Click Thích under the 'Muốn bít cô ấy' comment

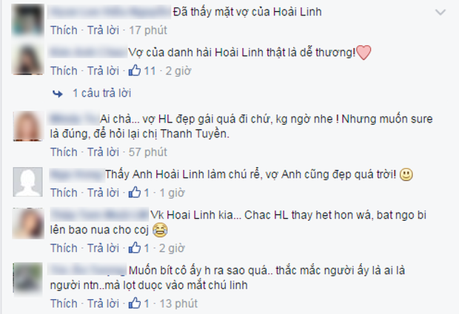pos(64,303)
